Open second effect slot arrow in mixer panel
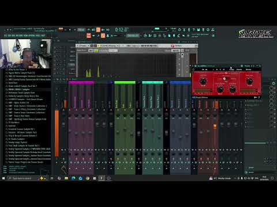 (x=246, y=105)
